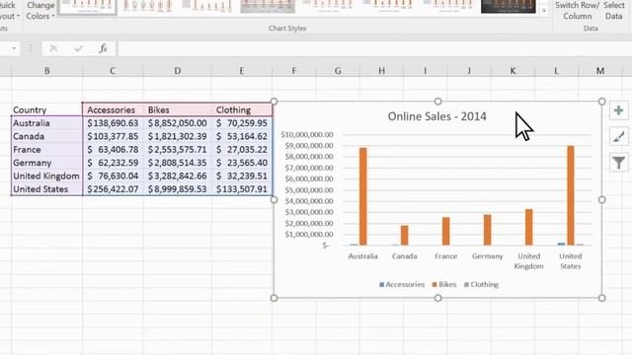This screenshot has width=632, height=355.
Task: Open the Change Colors dropdown
Action: coord(40,11)
